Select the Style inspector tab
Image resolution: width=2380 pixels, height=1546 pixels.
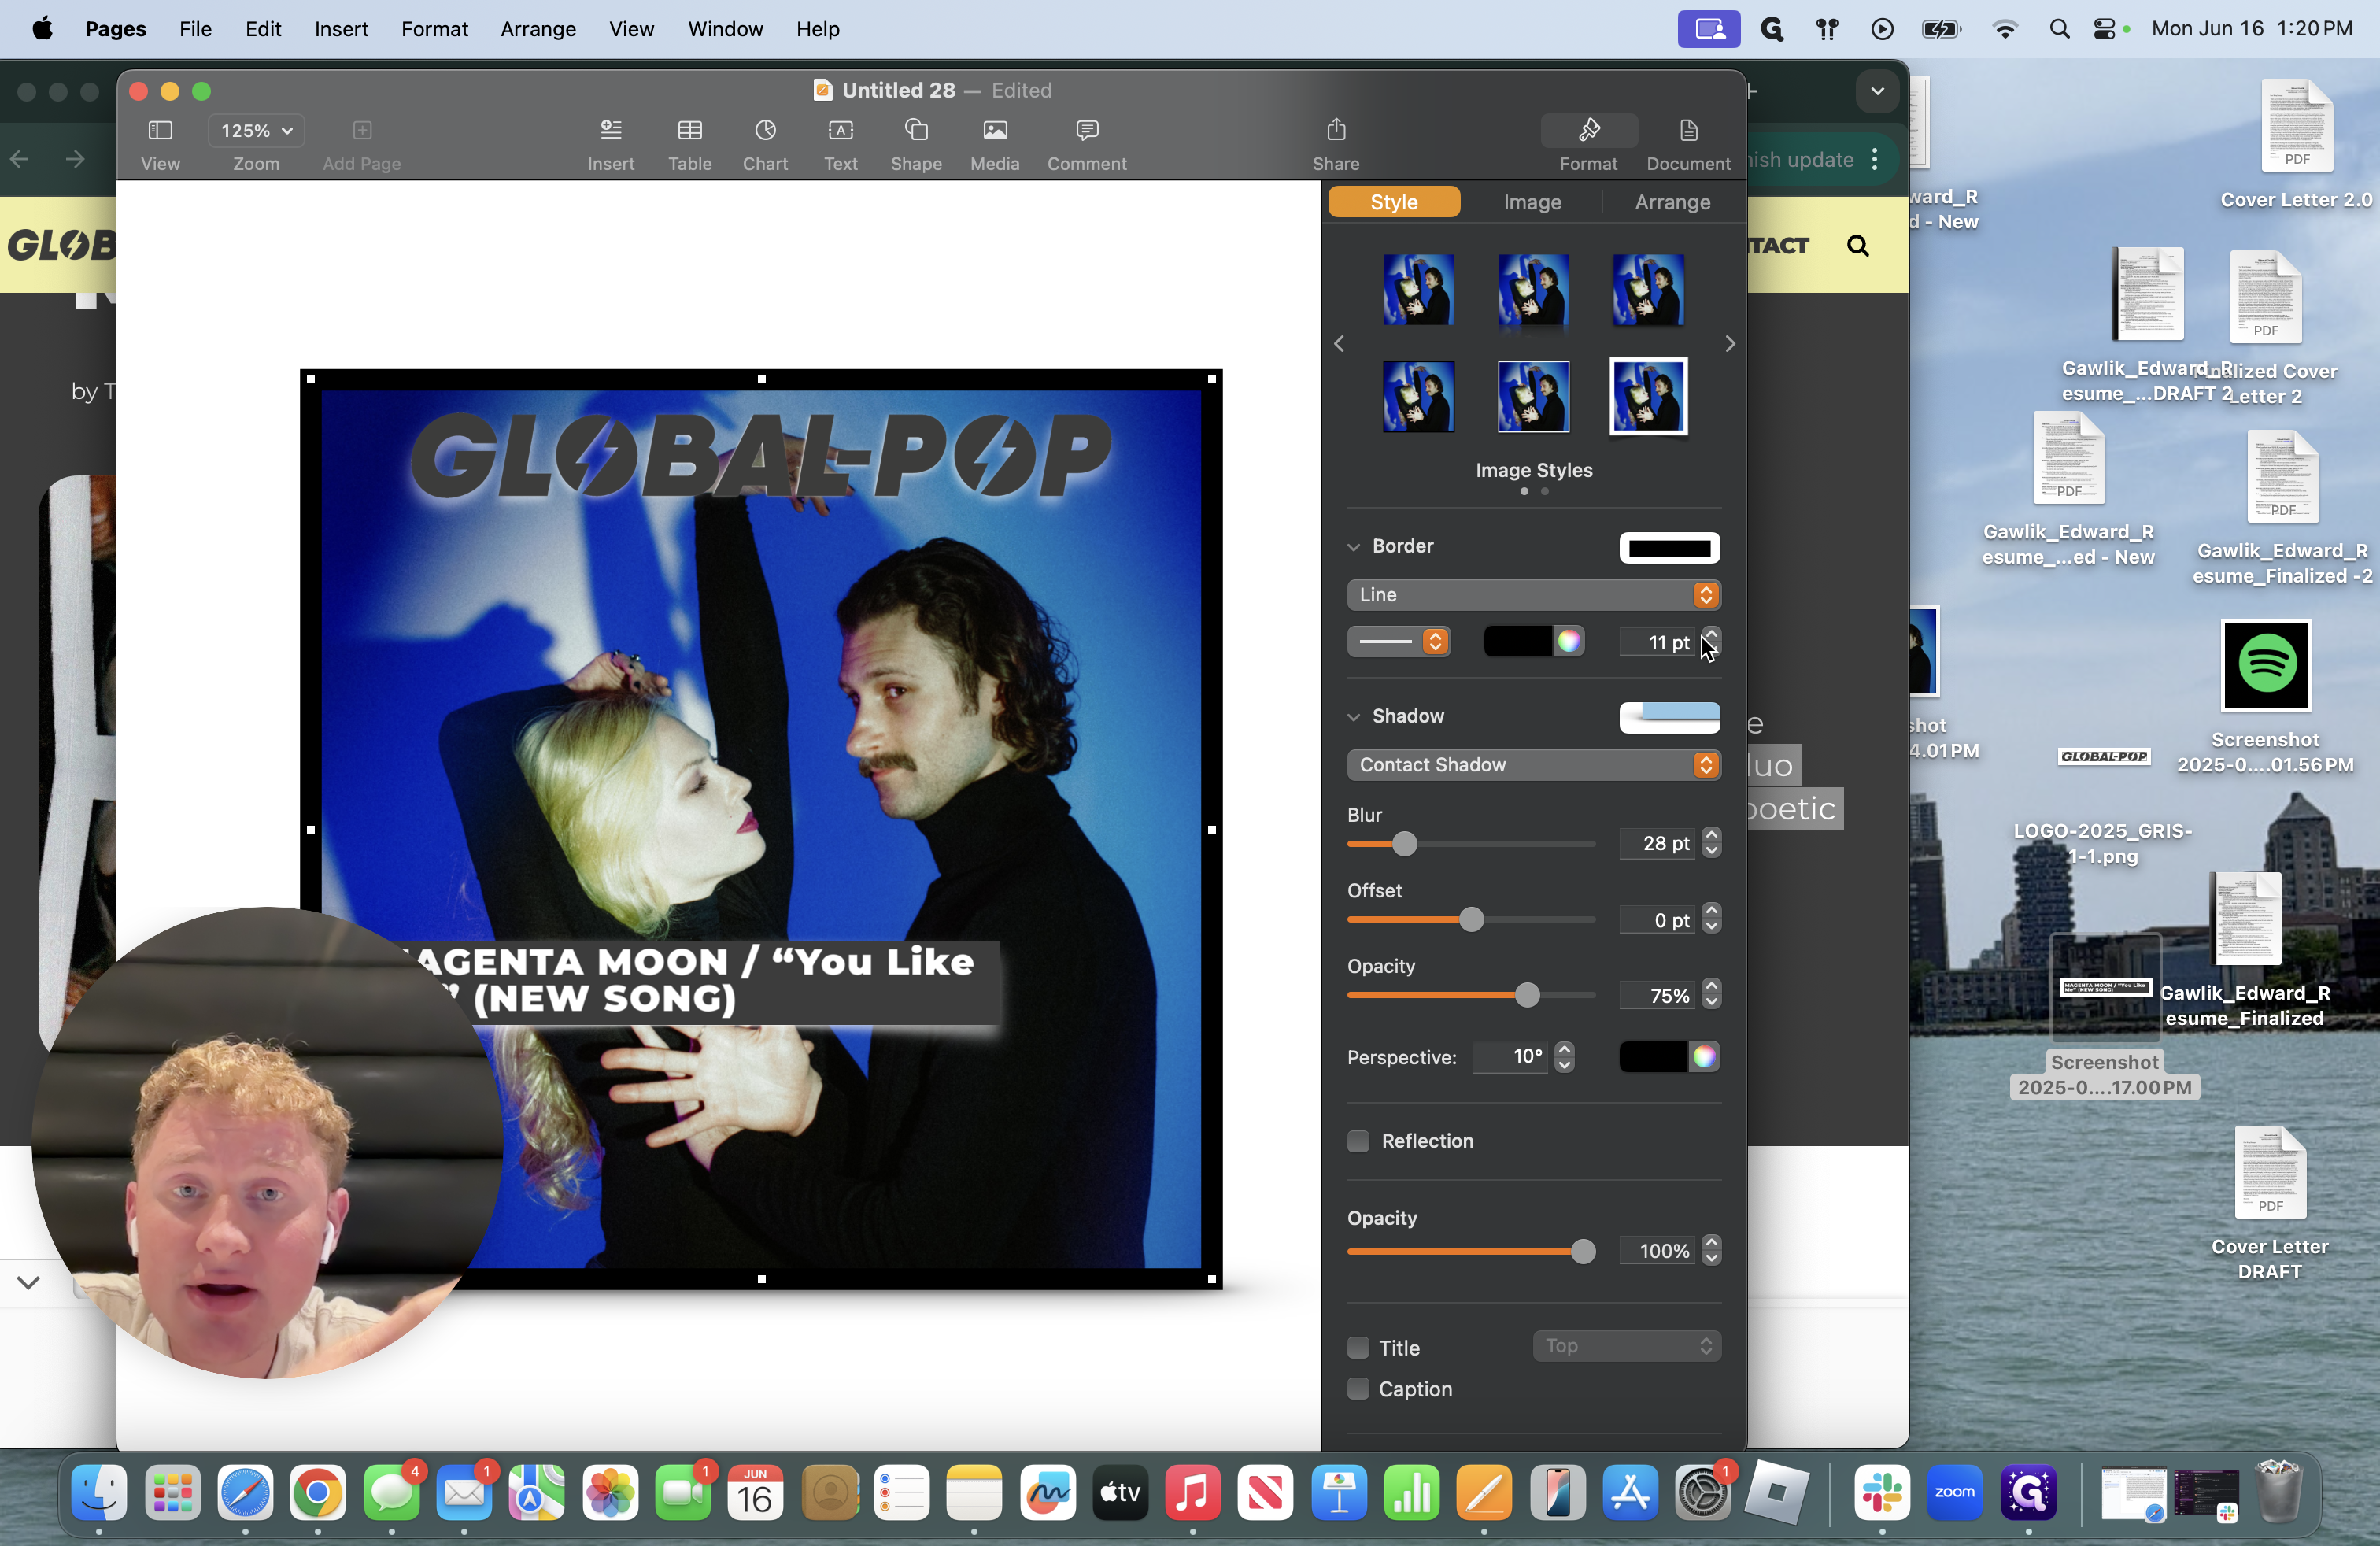(1394, 202)
